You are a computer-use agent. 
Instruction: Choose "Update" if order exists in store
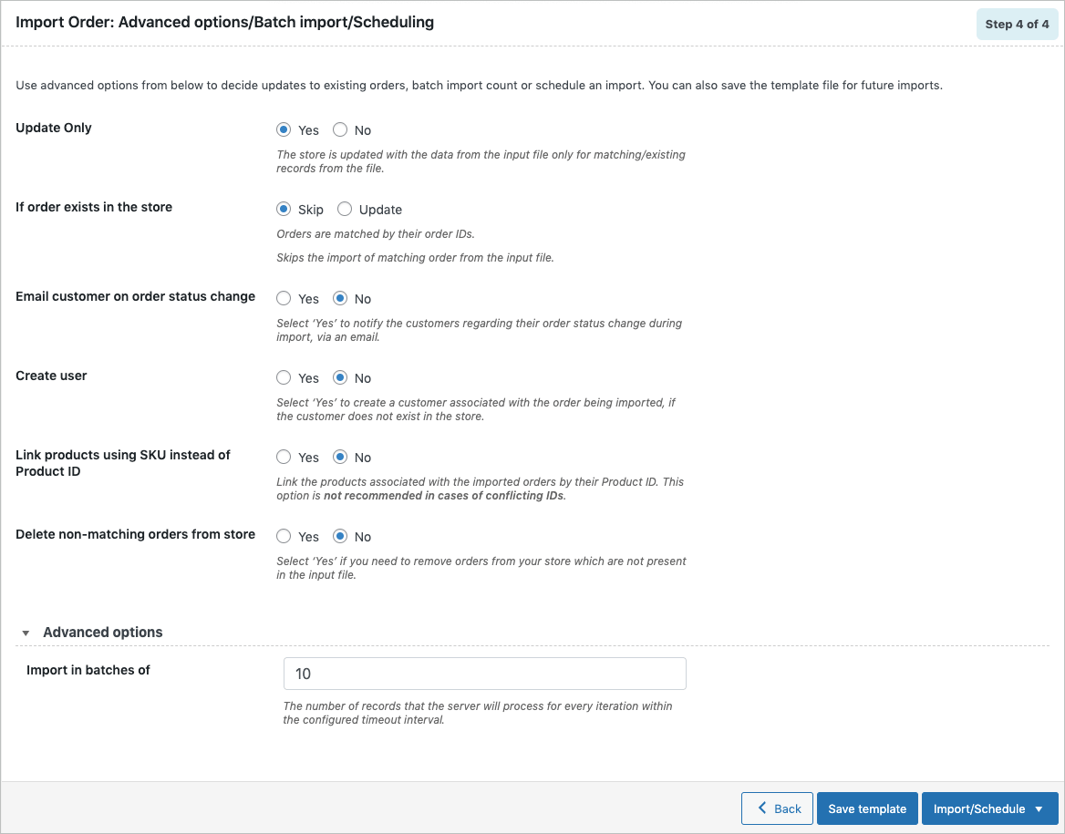tap(345, 209)
